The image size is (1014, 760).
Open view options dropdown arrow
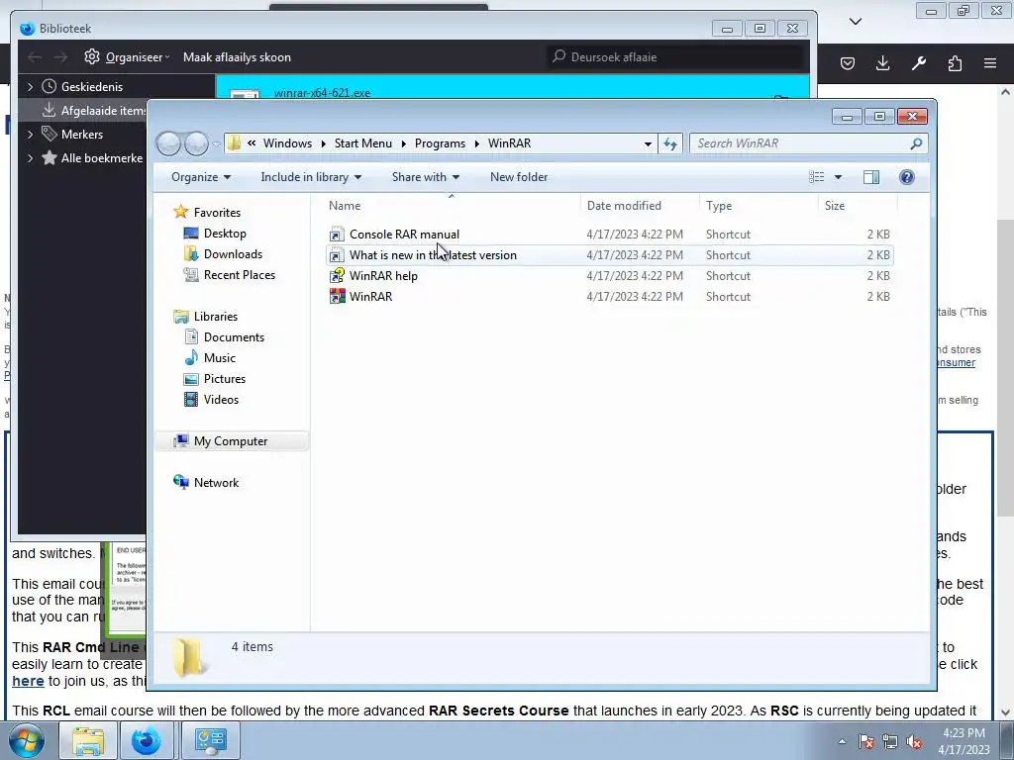(x=838, y=177)
